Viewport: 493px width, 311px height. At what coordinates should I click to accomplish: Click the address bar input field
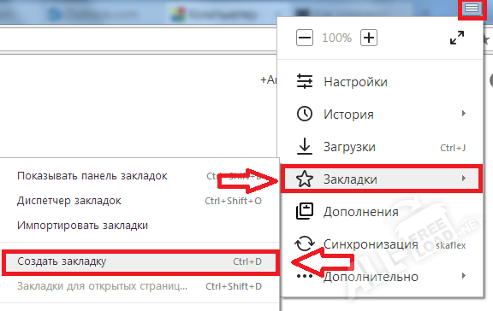tap(139, 40)
